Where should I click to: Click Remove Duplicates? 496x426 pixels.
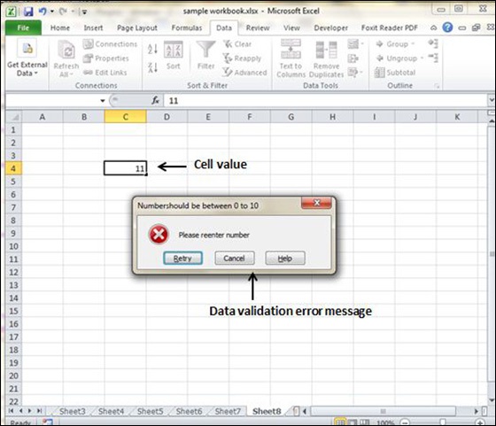[326, 59]
